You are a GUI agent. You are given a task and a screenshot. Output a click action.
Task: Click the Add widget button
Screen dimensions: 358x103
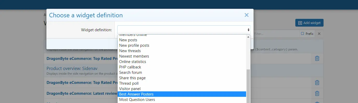pyautogui.click(x=309, y=23)
